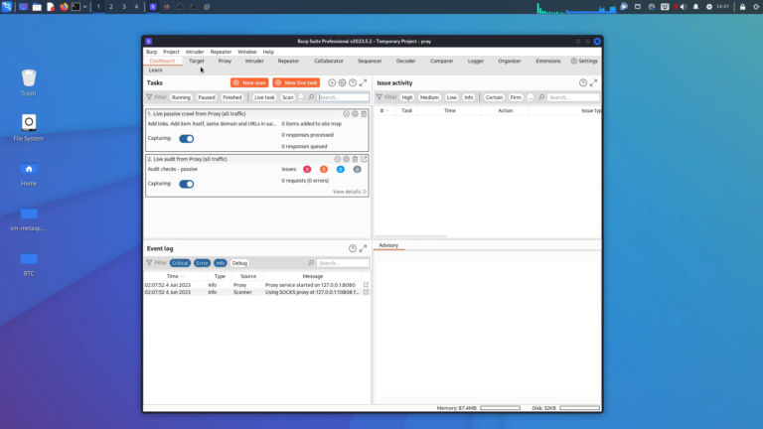
Task: Toggle the Debug event log filter
Action: tap(239, 263)
